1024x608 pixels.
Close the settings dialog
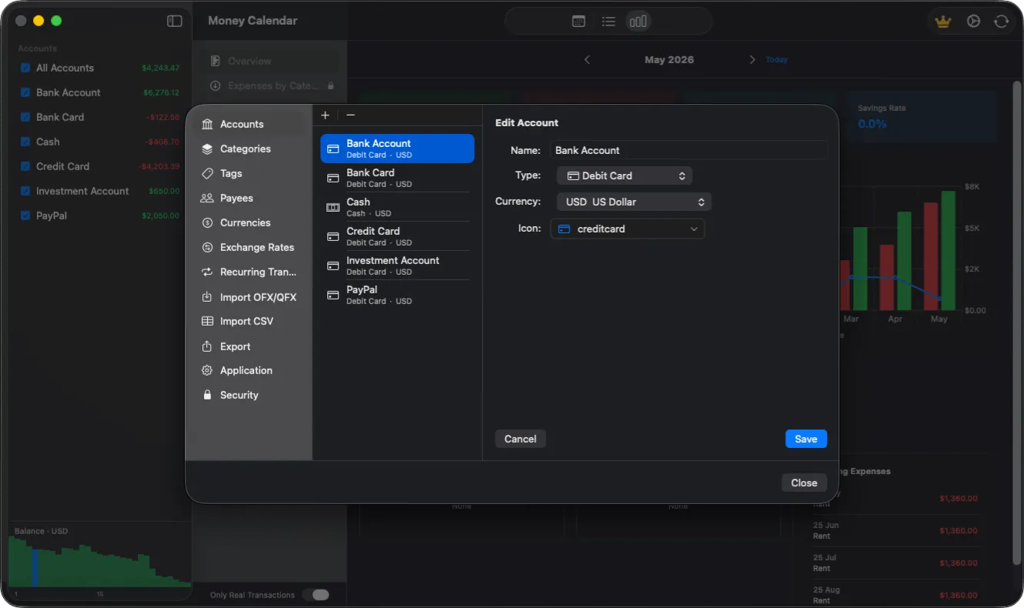click(804, 483)
